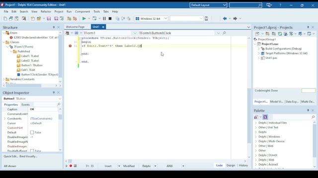Stop the program with square icon
The height and width of the screenshot is (178, 318).
coord(110,19)
